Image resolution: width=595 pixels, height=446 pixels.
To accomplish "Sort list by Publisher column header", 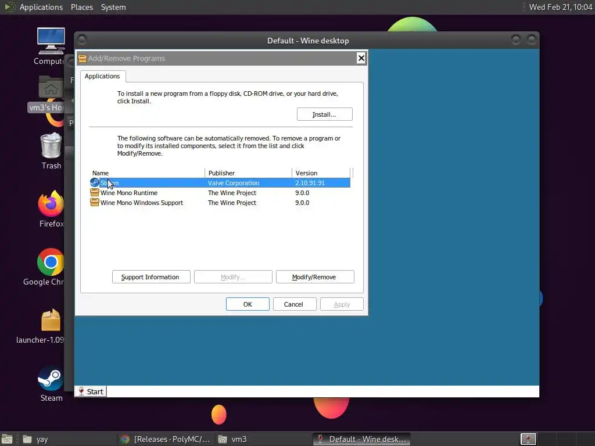I will 248,173.
